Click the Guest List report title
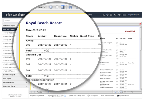This screenshot has height=100, width=144. tap(130, 31)
